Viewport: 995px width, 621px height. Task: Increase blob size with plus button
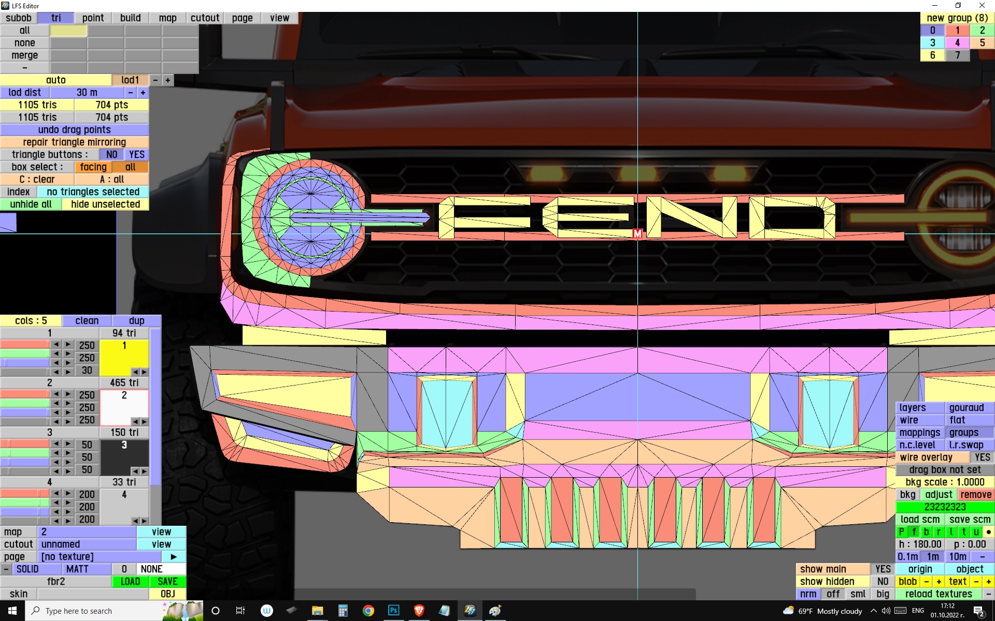pos(939,581)
